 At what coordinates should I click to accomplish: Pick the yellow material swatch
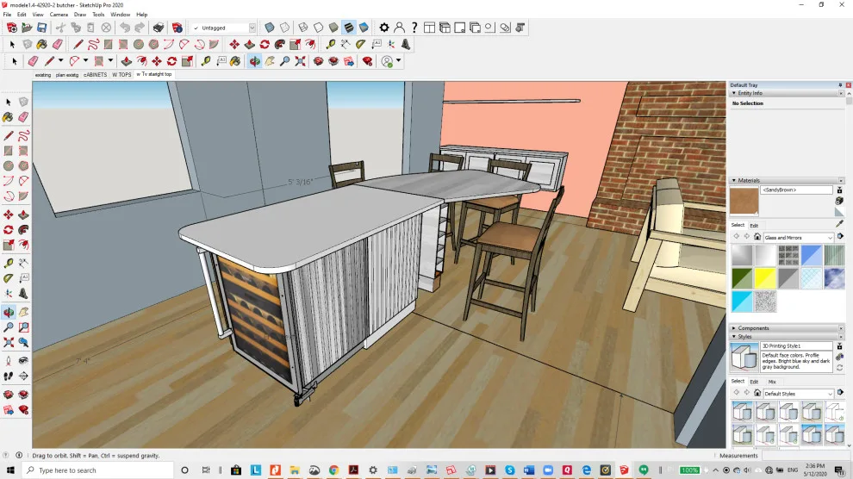tap(765, 278)
